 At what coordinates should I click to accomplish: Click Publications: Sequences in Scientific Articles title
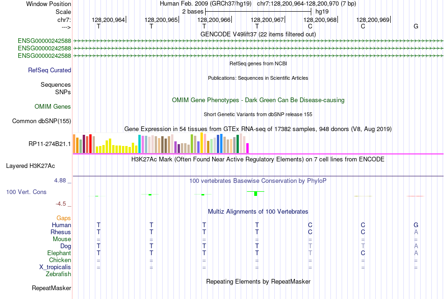258,78
